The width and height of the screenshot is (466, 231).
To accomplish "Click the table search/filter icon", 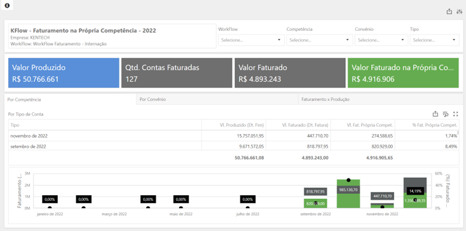I will [x=445, y=114].
